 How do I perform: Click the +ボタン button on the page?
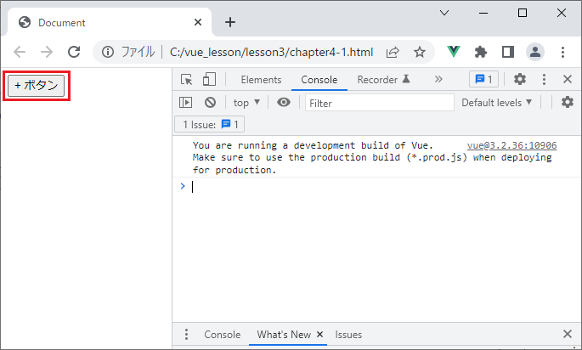point(36,85)
